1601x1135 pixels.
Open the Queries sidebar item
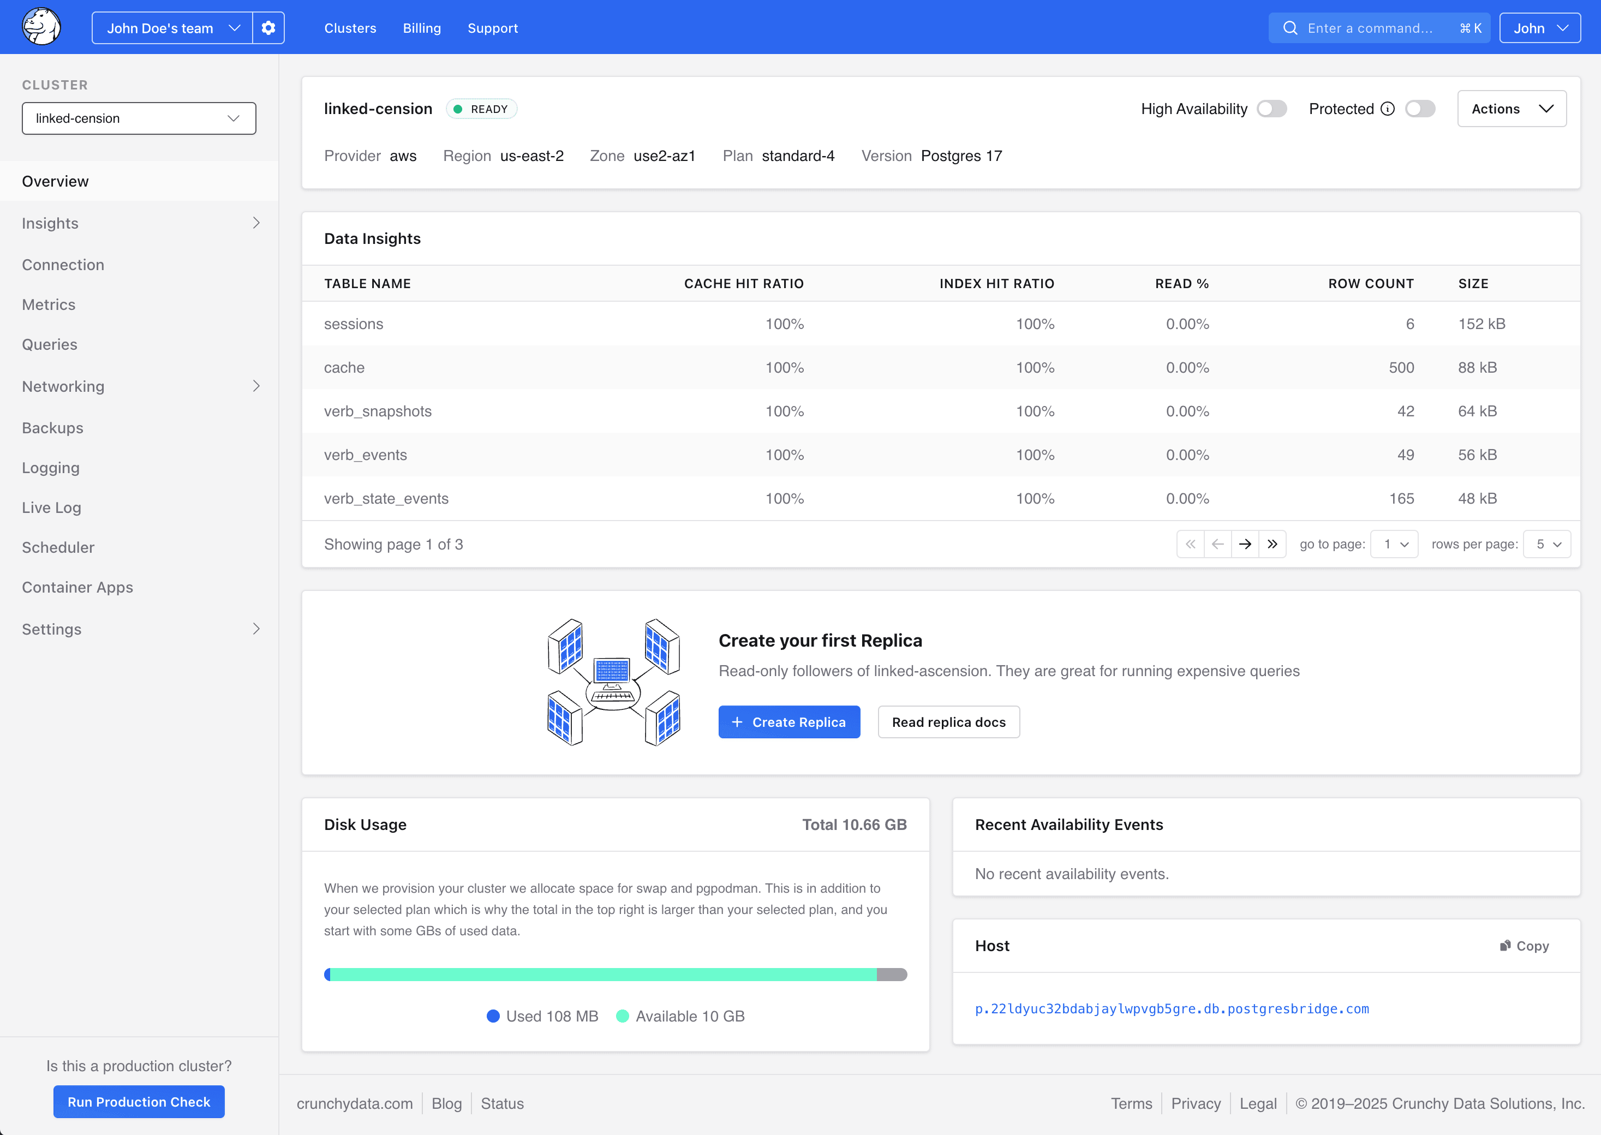tap(49, 344)
